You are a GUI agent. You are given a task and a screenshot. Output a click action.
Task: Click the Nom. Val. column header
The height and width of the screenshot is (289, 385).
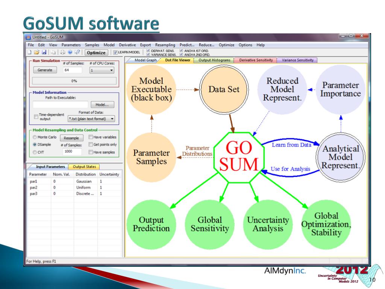coord(62,174)
